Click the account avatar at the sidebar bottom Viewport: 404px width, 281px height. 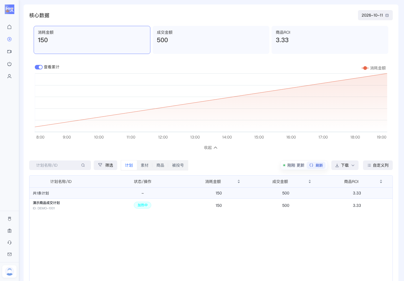point(10,271)
